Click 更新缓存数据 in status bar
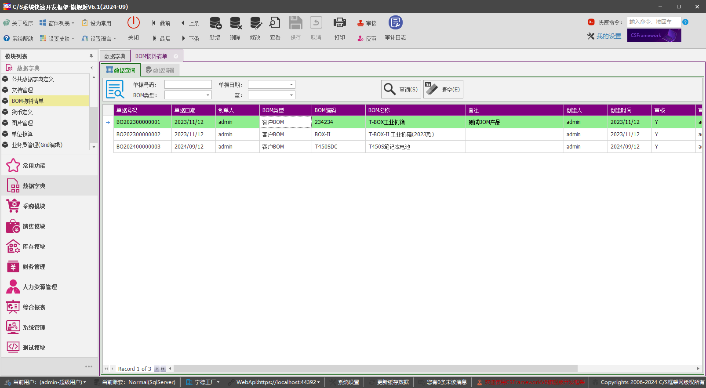Screen dimensions: 706x388 (x=389, y=382)
